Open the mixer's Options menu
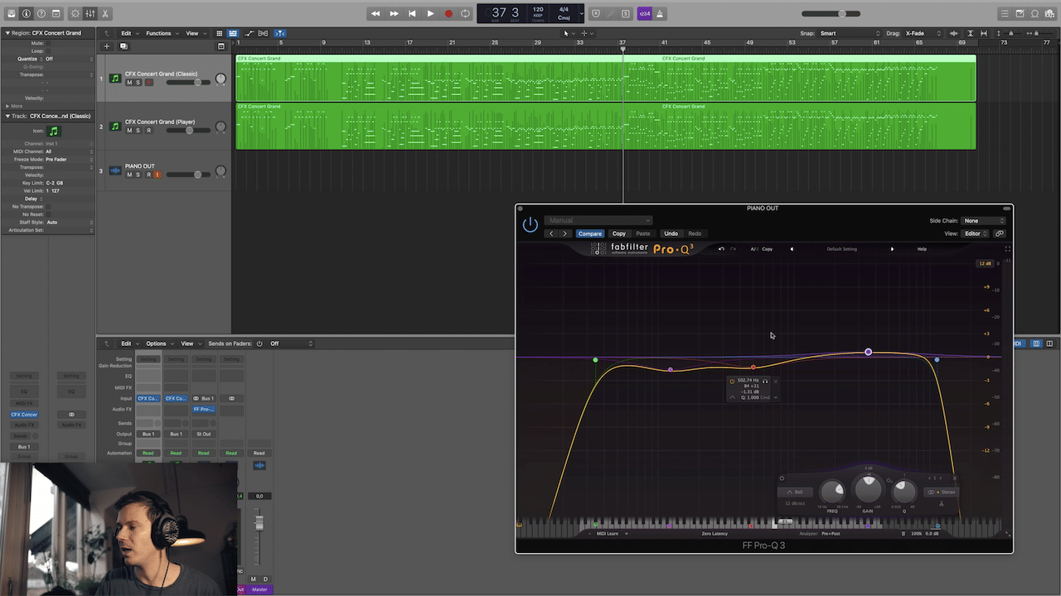This screenshot has width=1061, height=596. tap(156, 344)
